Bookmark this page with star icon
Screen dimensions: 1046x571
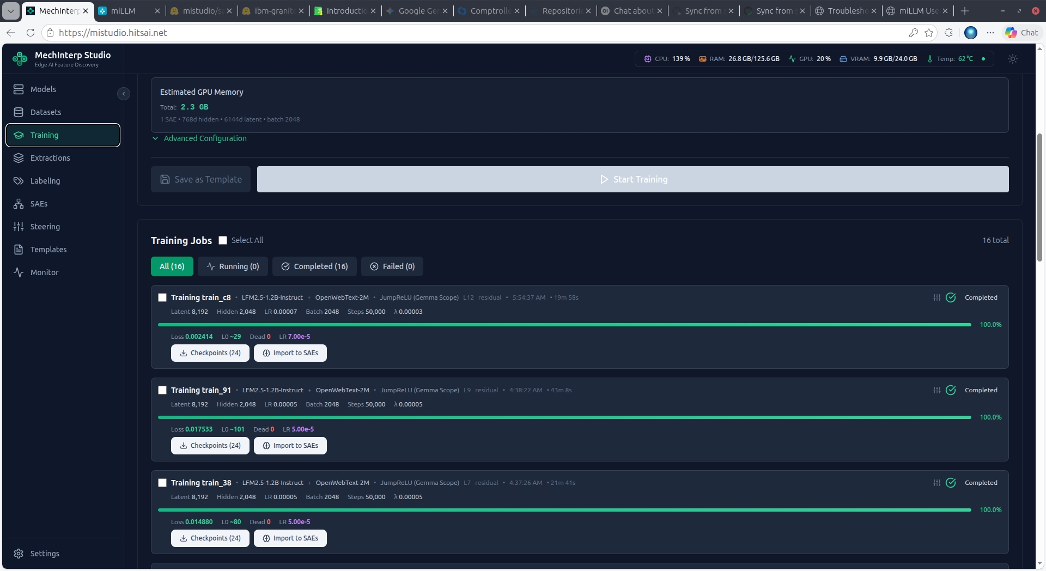pos(929,33)
